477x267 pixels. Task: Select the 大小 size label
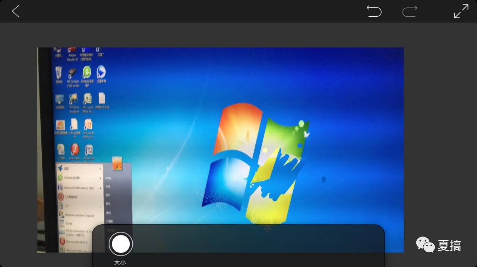120,263
